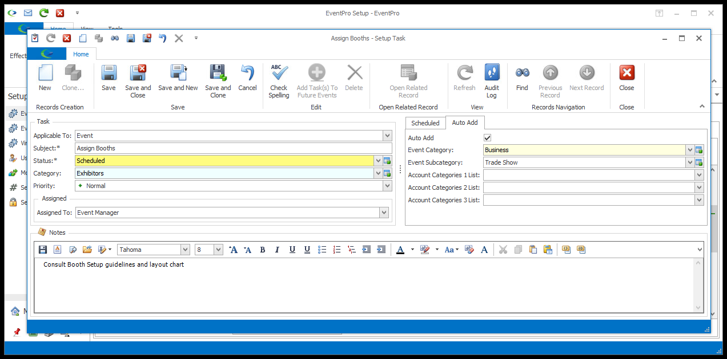Click the New record icon in ribbon
Screen dimensions: 727x359
45,73
